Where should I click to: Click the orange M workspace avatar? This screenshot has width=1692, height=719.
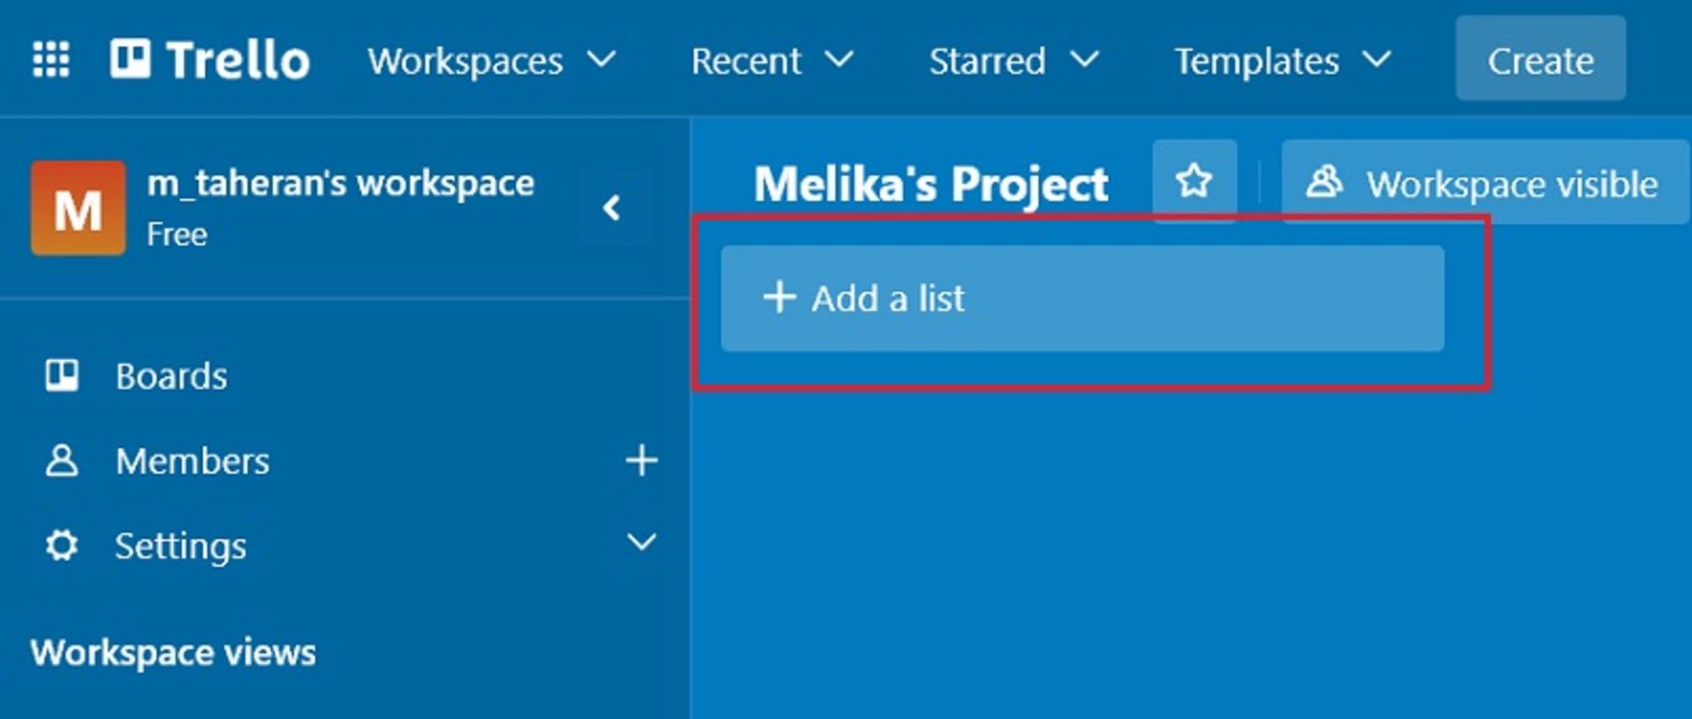coord(78,208)
